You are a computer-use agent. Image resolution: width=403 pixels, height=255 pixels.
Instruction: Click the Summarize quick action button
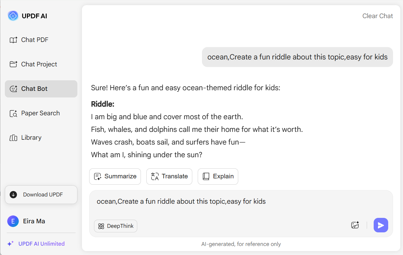(115, 177)
